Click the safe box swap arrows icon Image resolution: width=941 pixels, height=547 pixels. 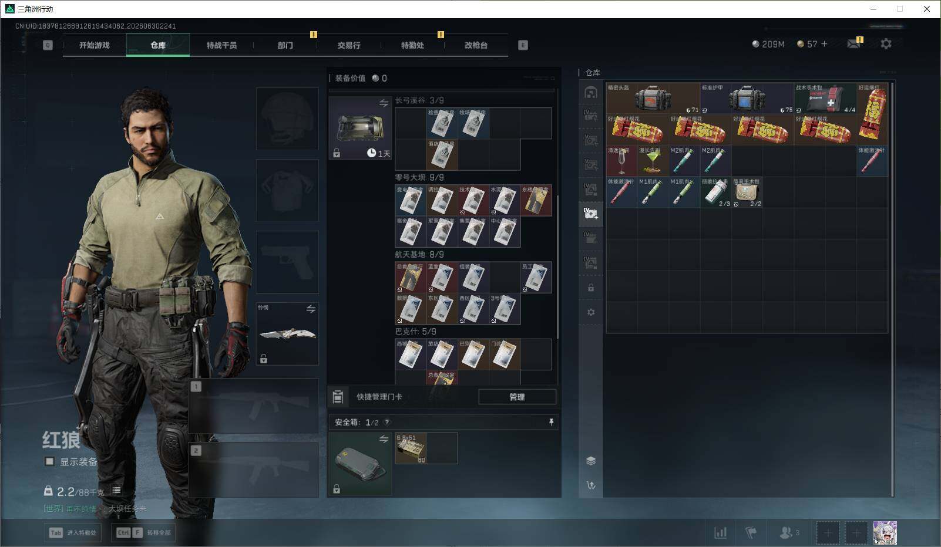384,439
